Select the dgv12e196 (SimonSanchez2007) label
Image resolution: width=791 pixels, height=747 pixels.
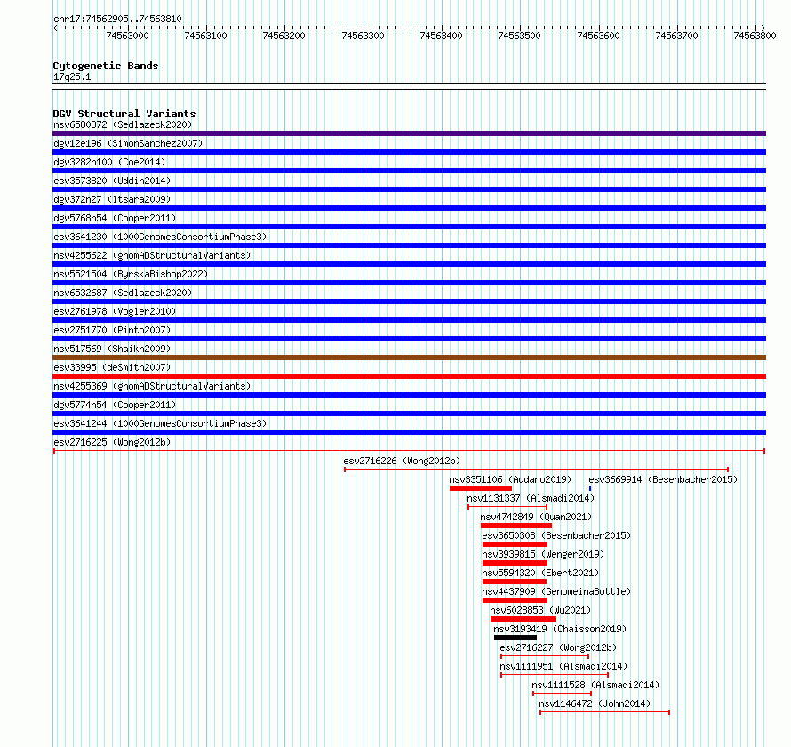tap(128, 143)
